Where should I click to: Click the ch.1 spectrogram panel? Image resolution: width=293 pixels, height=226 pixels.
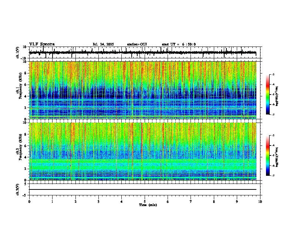tap(142, 90)
